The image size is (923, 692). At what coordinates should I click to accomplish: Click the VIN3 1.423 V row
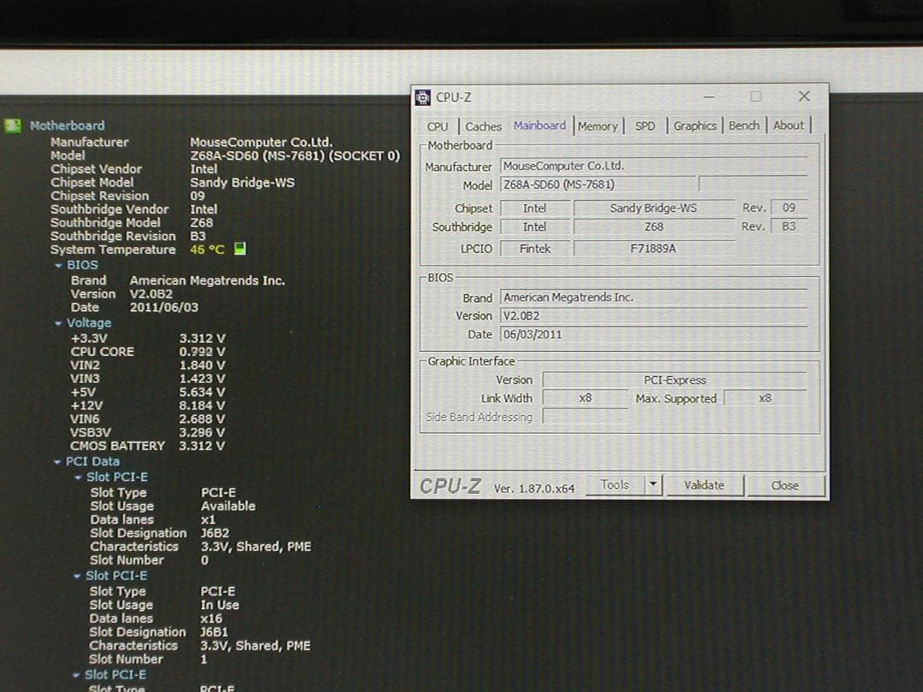click(148, 379)
